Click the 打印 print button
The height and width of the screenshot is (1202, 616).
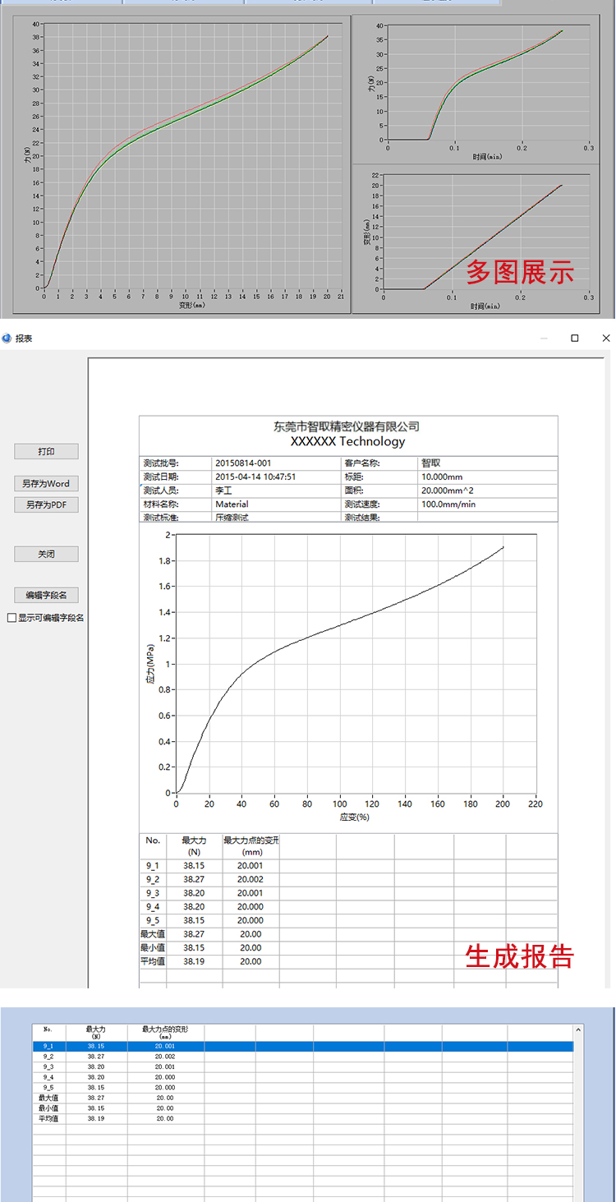(x=46, y=451)
